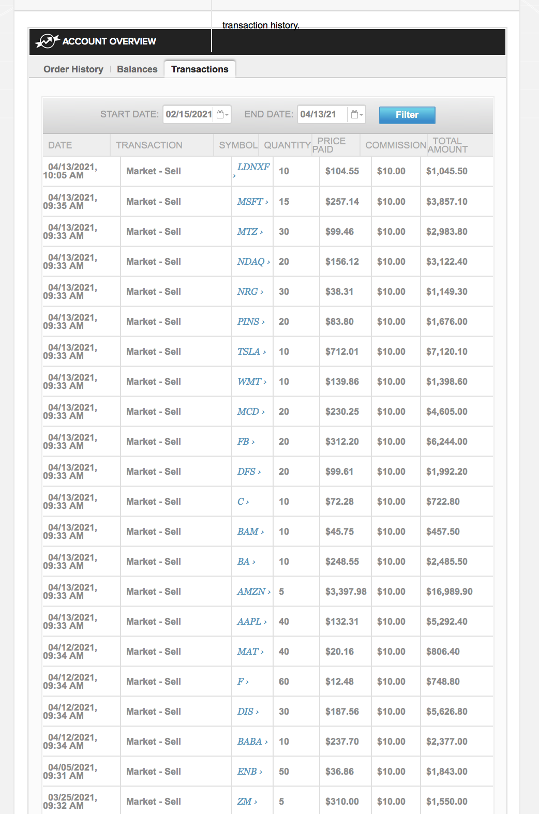Select the Transactions tab
539x814 pixels.
click(200, 69)
